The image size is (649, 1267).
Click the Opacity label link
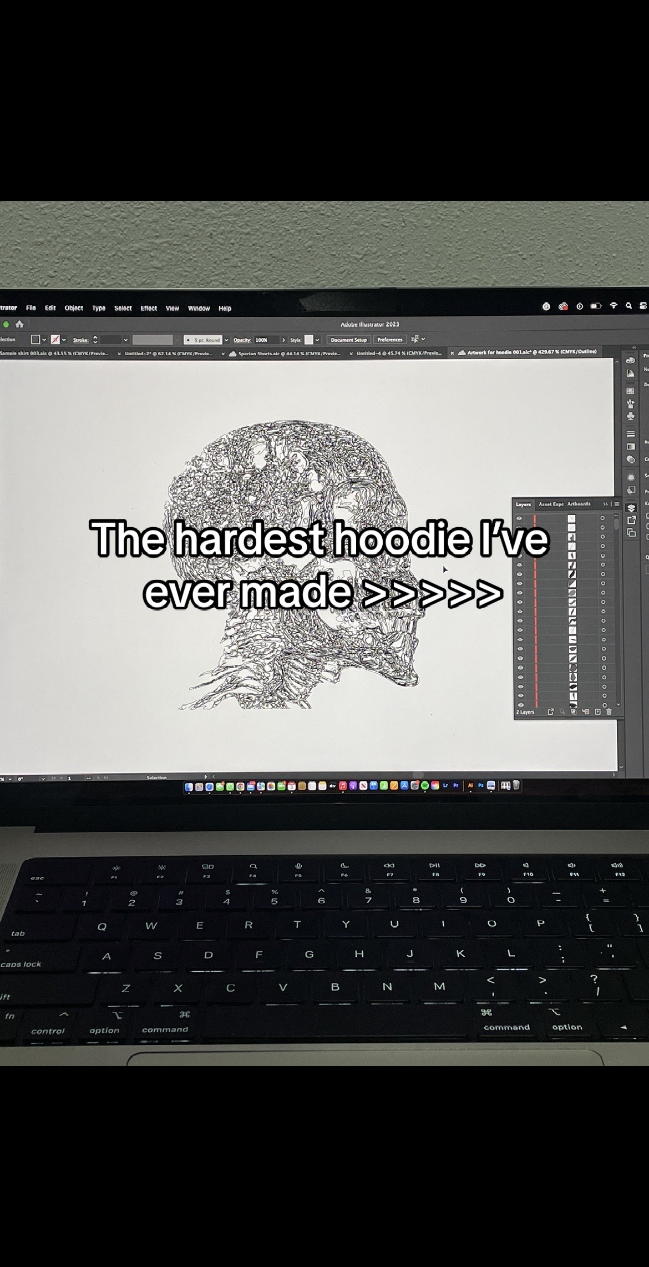tap(242, 340)
